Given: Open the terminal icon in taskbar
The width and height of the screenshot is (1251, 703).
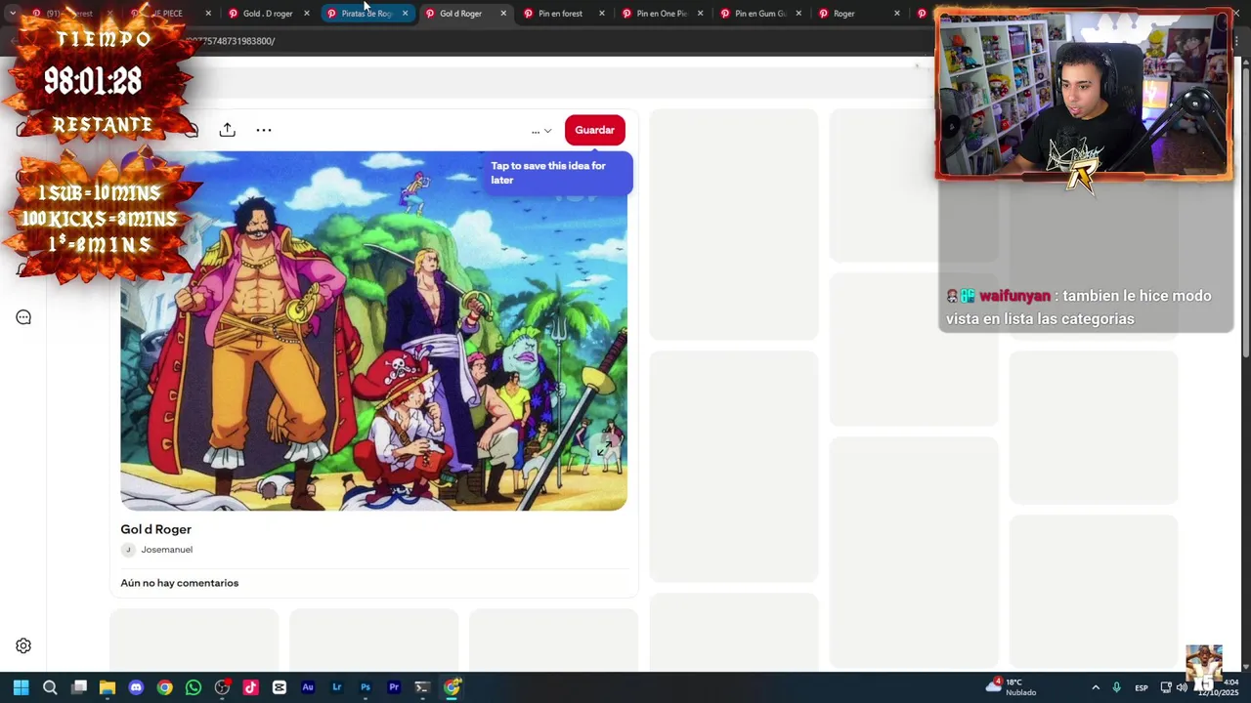Looking at the screenshot, I should (x=422, y=687).
